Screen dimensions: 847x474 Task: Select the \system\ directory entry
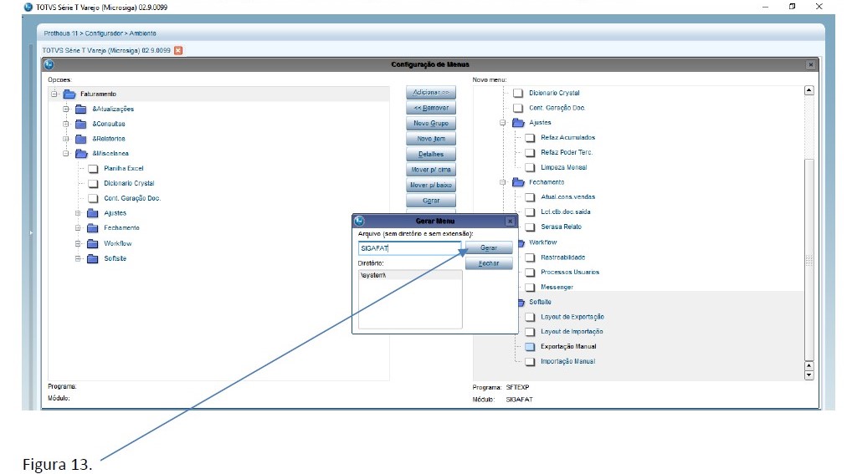(410, 275)
